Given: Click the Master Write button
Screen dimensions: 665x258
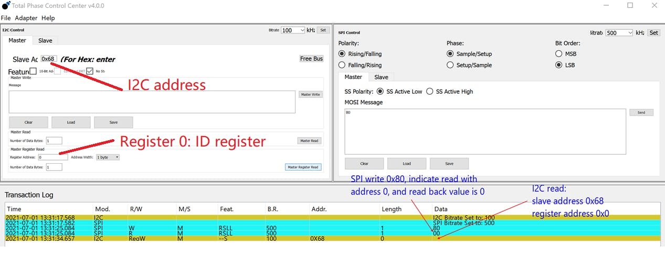Looking at the screenshot, I should pyautogui.click(x=311, y=95).
